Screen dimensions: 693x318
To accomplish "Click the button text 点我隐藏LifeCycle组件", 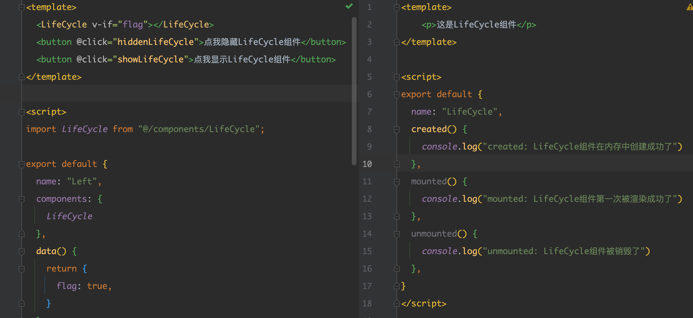I will pos(252,42).
